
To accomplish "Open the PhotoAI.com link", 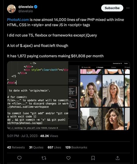I will [x=18, y=20].
